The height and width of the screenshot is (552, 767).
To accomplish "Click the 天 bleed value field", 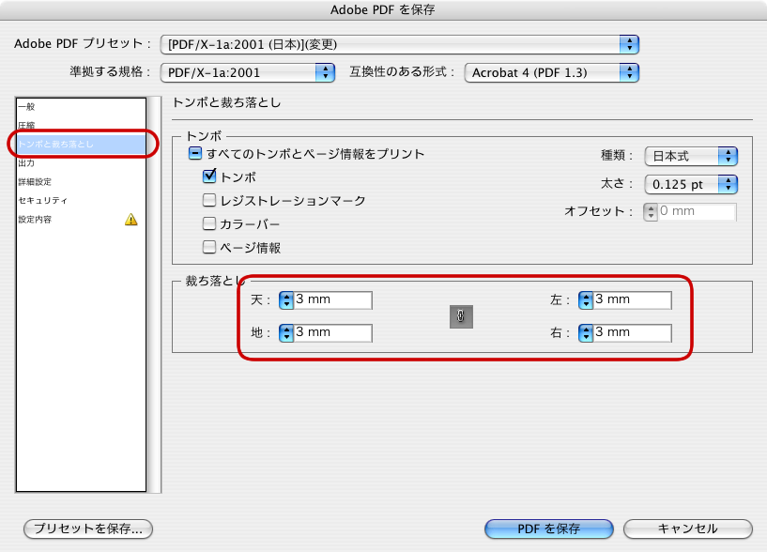I will (332, 300).
